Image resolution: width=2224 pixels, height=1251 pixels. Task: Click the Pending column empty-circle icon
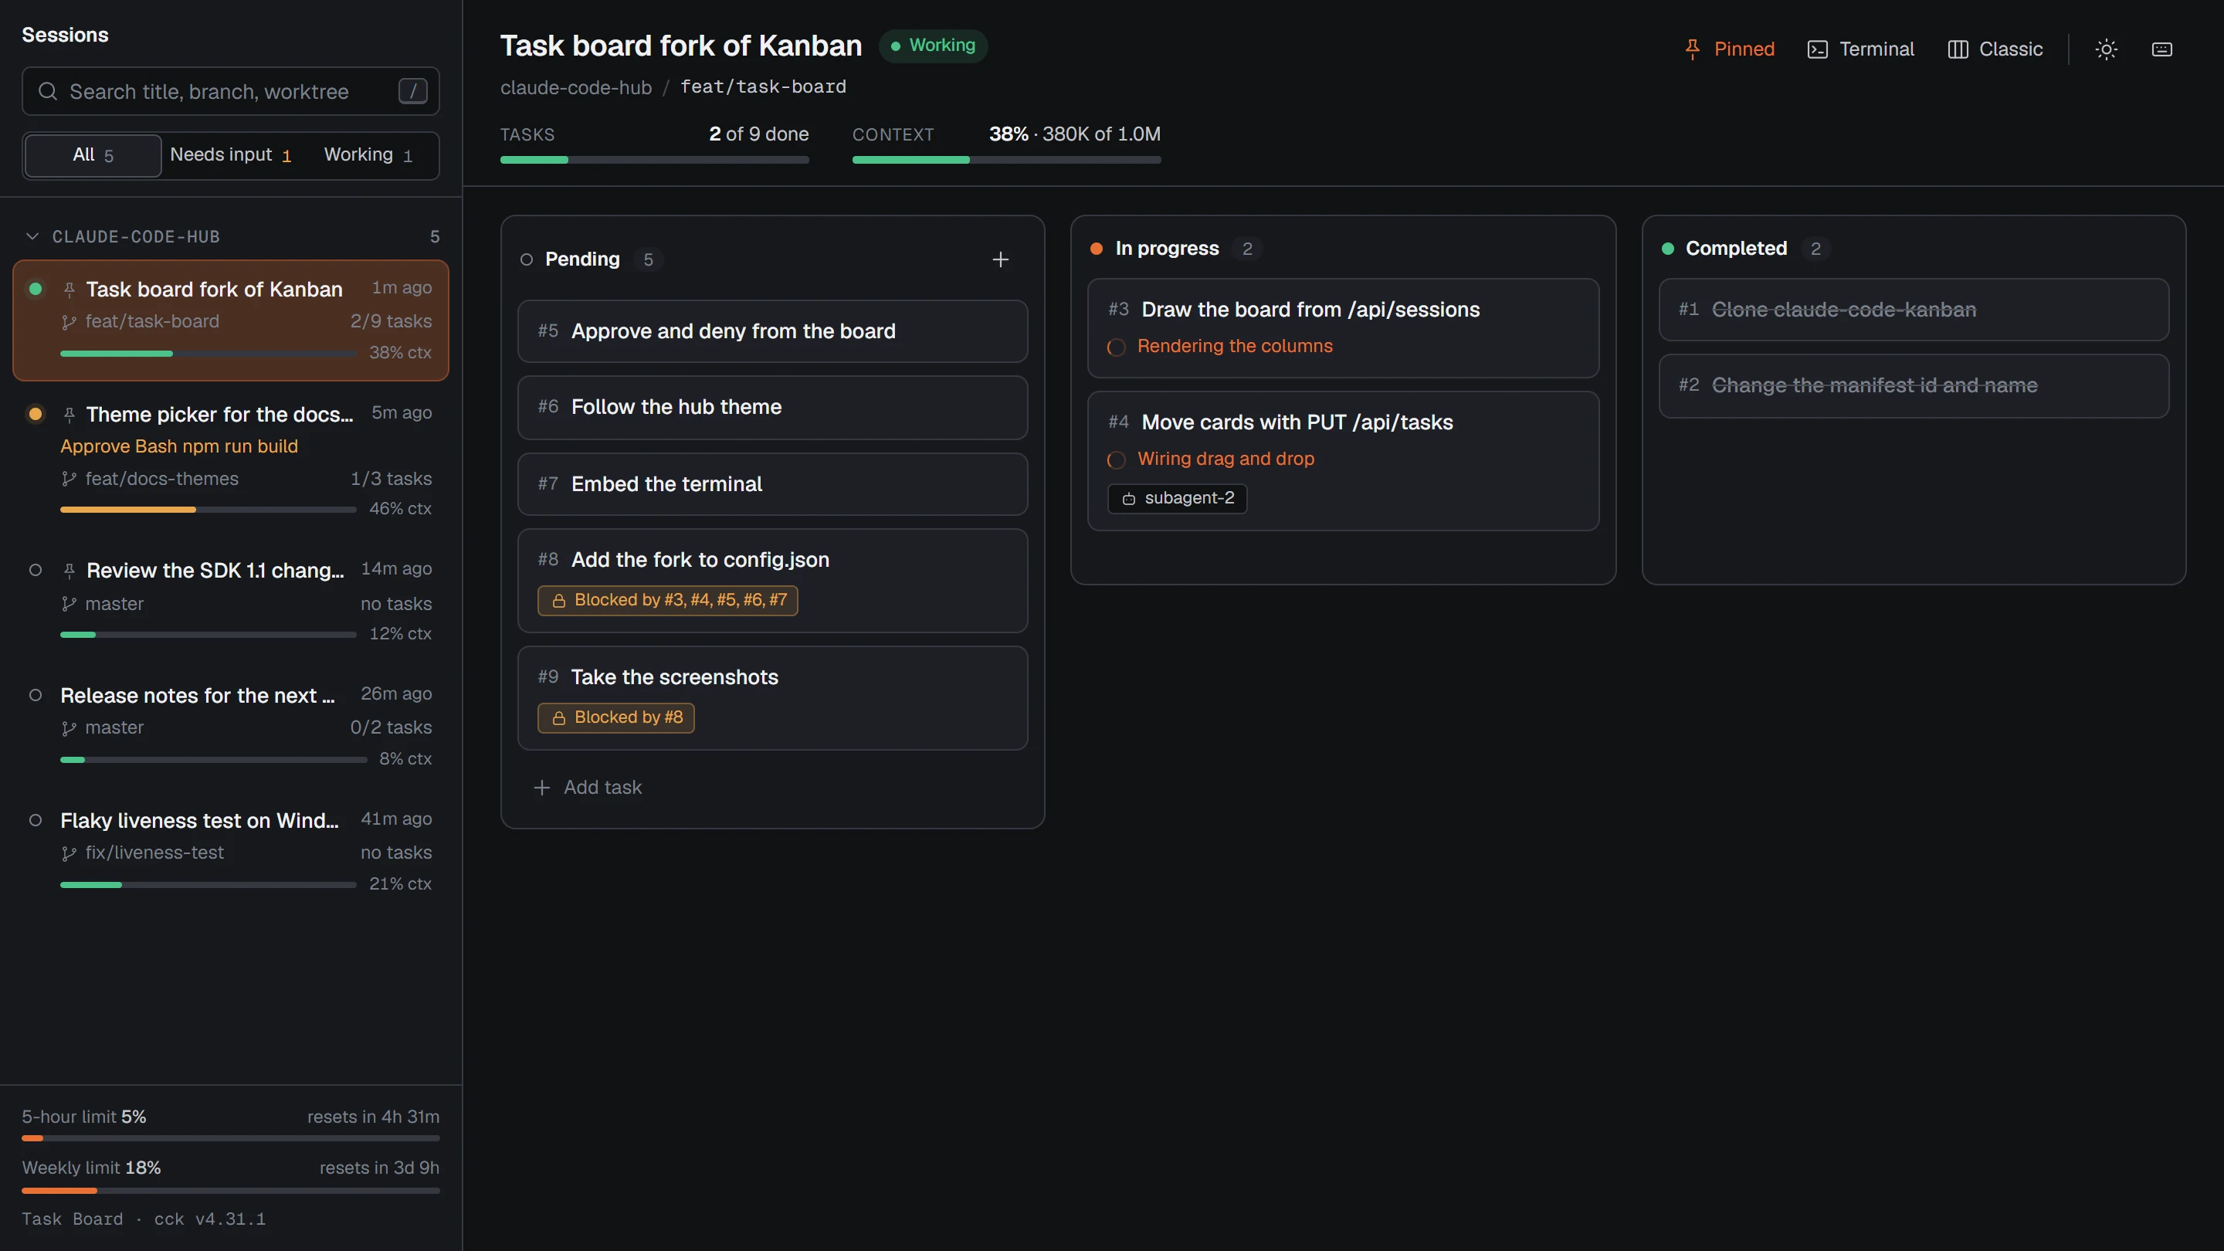(527, 259)
